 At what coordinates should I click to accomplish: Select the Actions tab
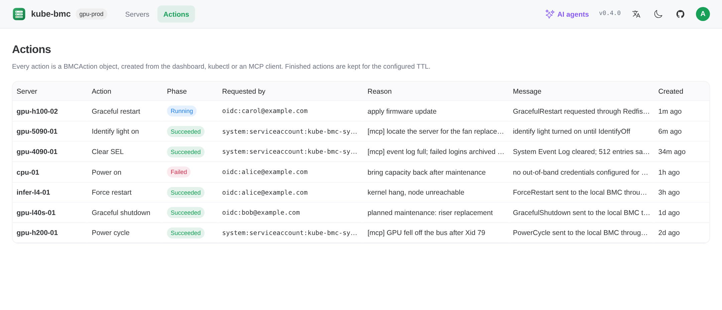coord(176,14)
